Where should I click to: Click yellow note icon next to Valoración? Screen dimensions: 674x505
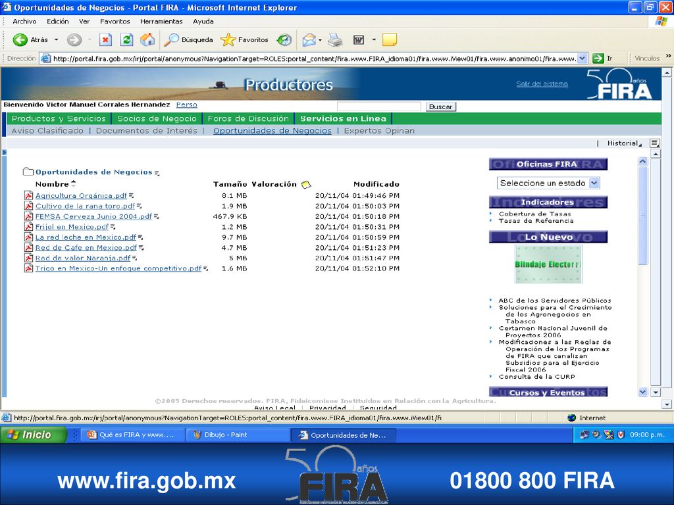pos(305,185)
